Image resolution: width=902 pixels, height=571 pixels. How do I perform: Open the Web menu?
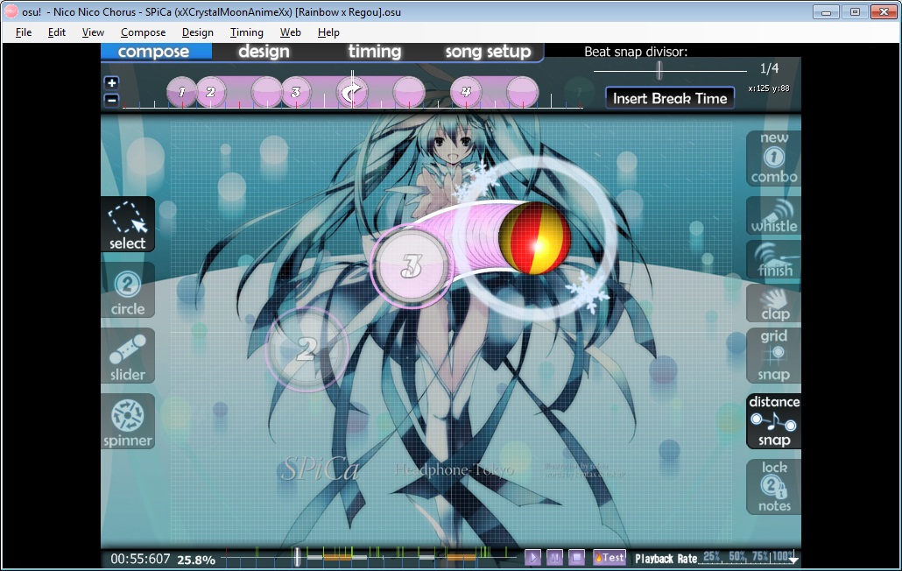coord(291,32)
